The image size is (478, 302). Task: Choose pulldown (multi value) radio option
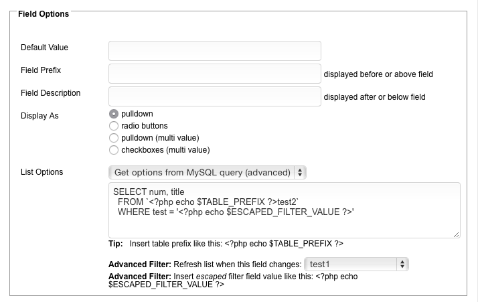(x=114, y=138)
